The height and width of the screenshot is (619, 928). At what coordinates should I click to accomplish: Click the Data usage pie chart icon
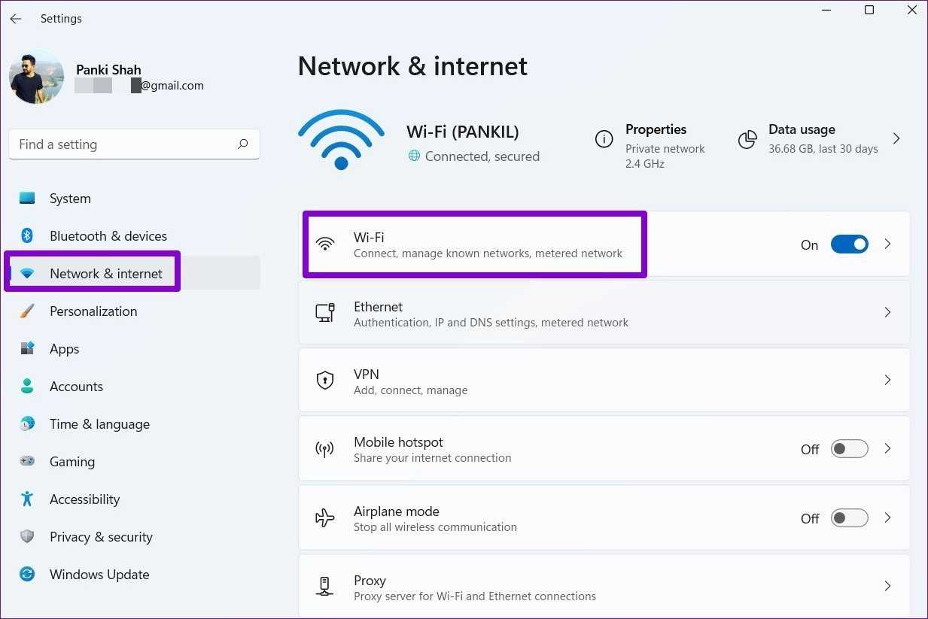(x=747, y=139)
